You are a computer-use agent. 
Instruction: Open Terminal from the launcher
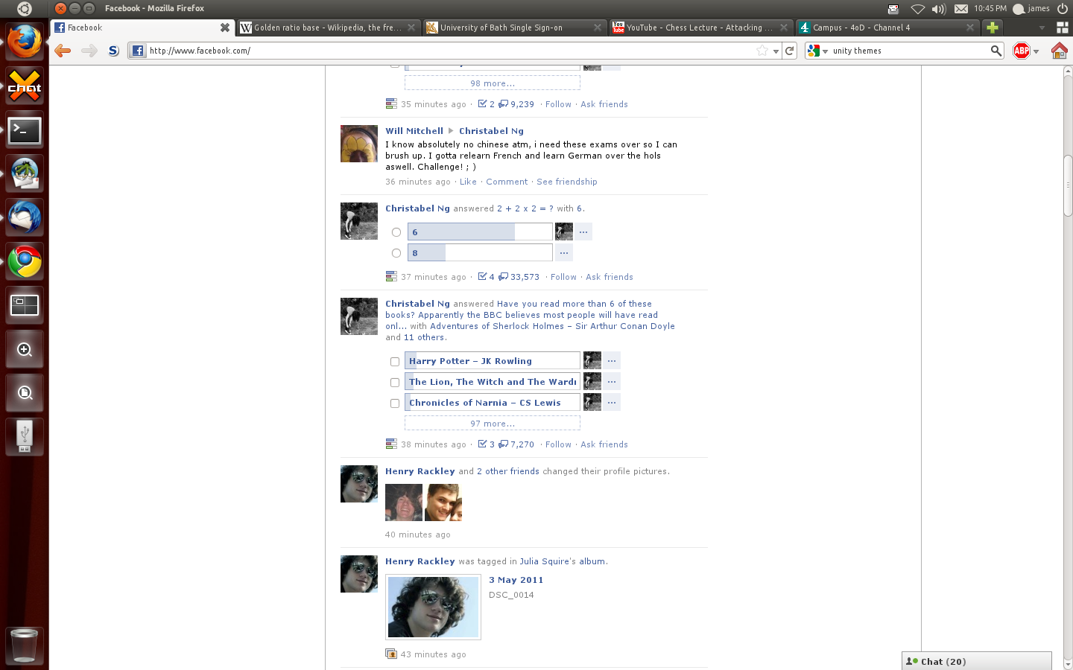tap(25, 131)
